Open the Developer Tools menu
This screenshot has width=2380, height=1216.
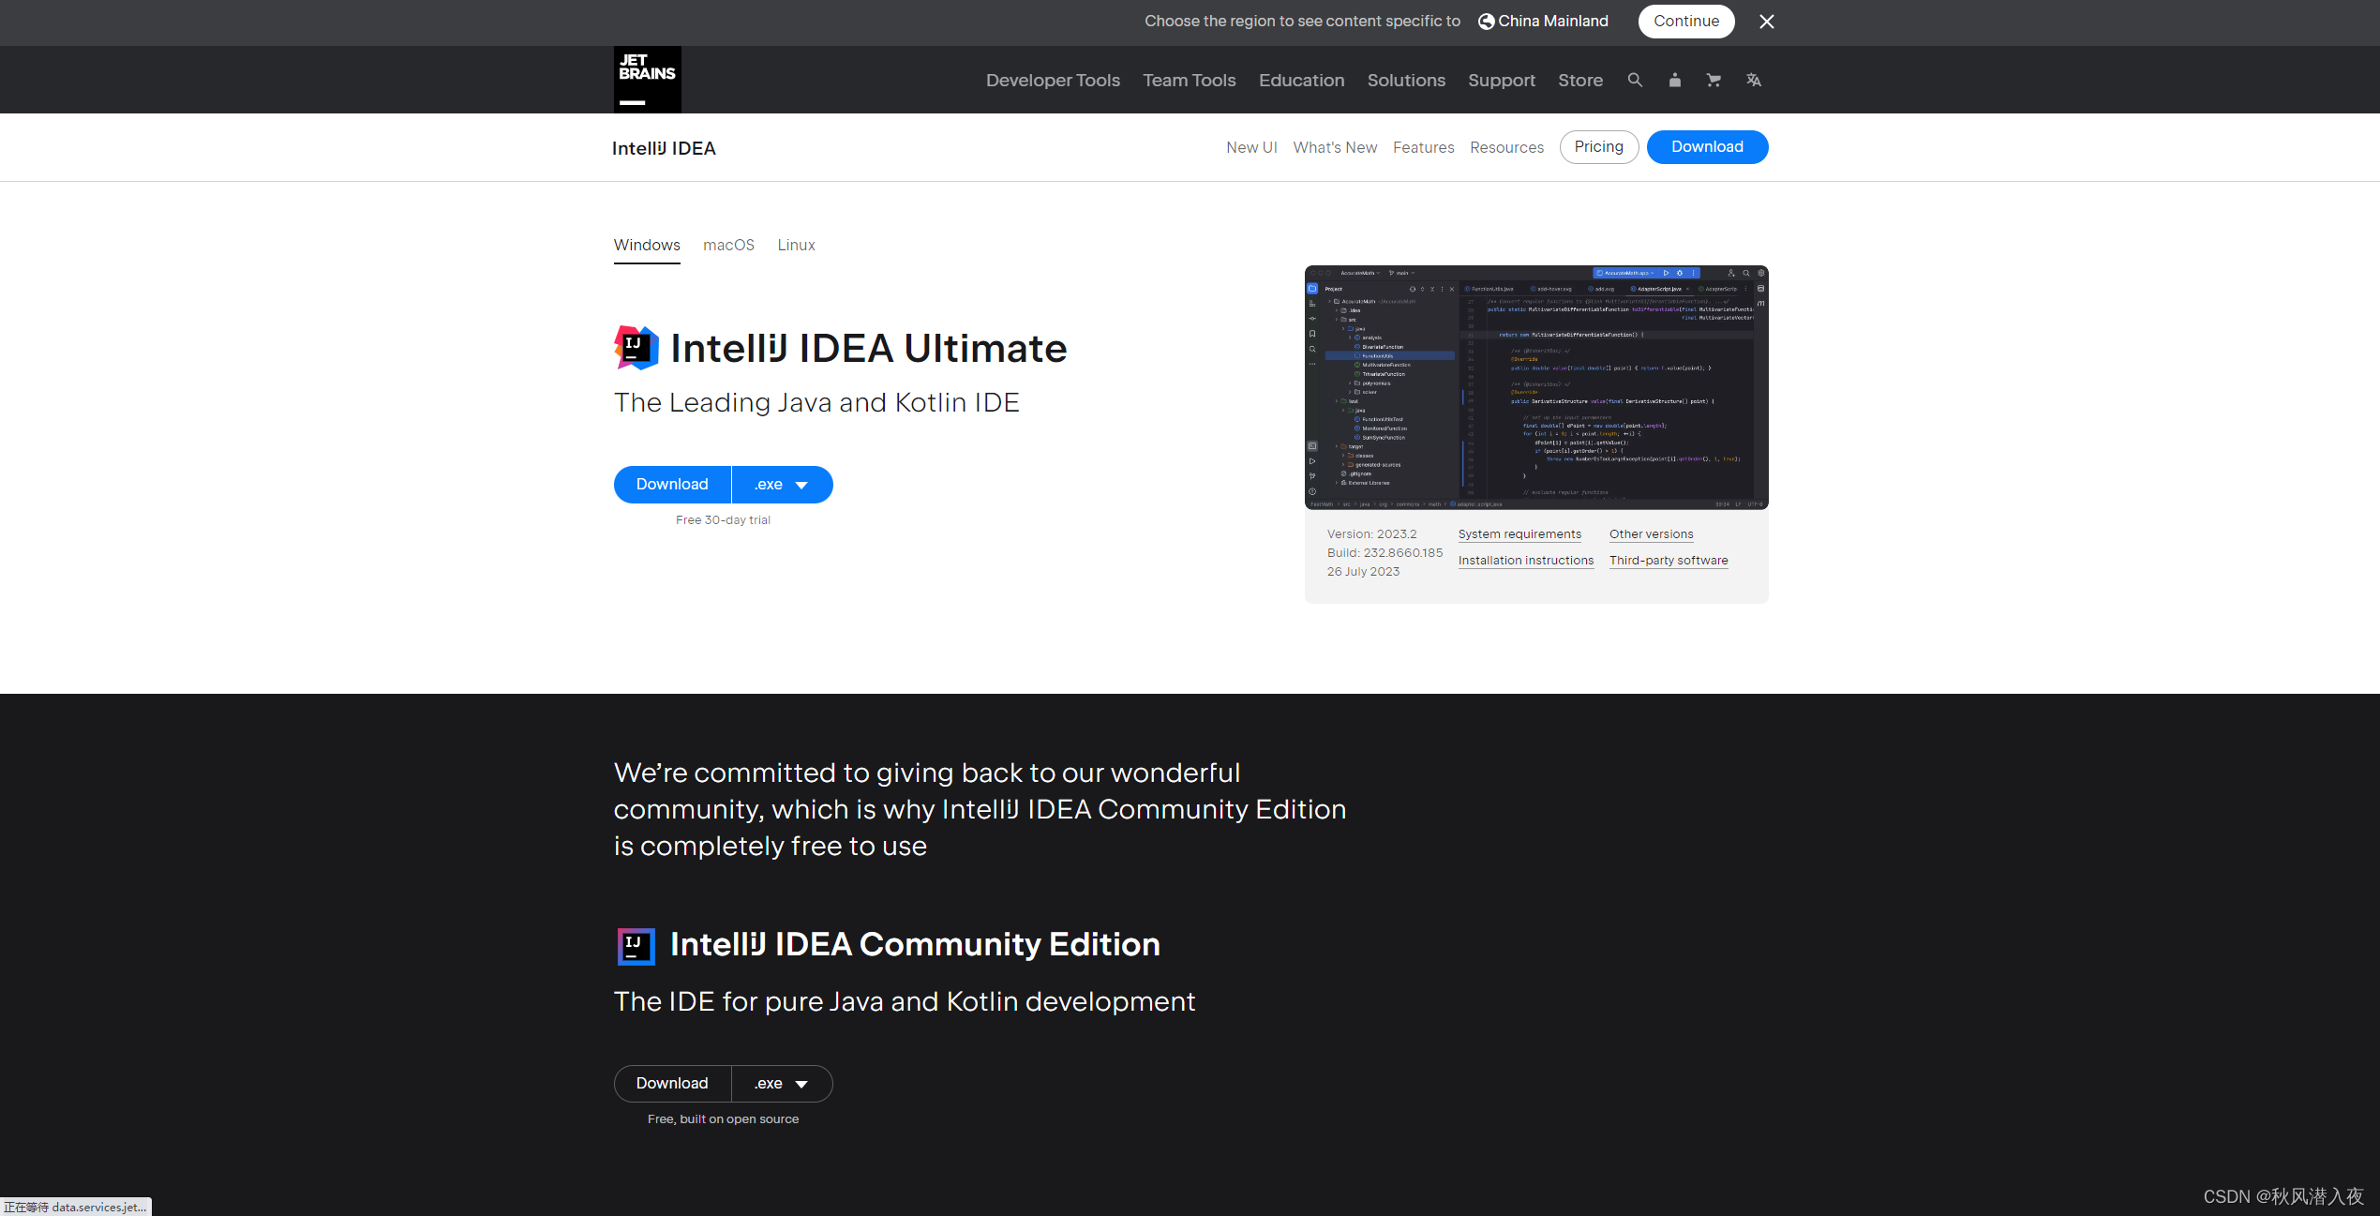point(1052,80)
